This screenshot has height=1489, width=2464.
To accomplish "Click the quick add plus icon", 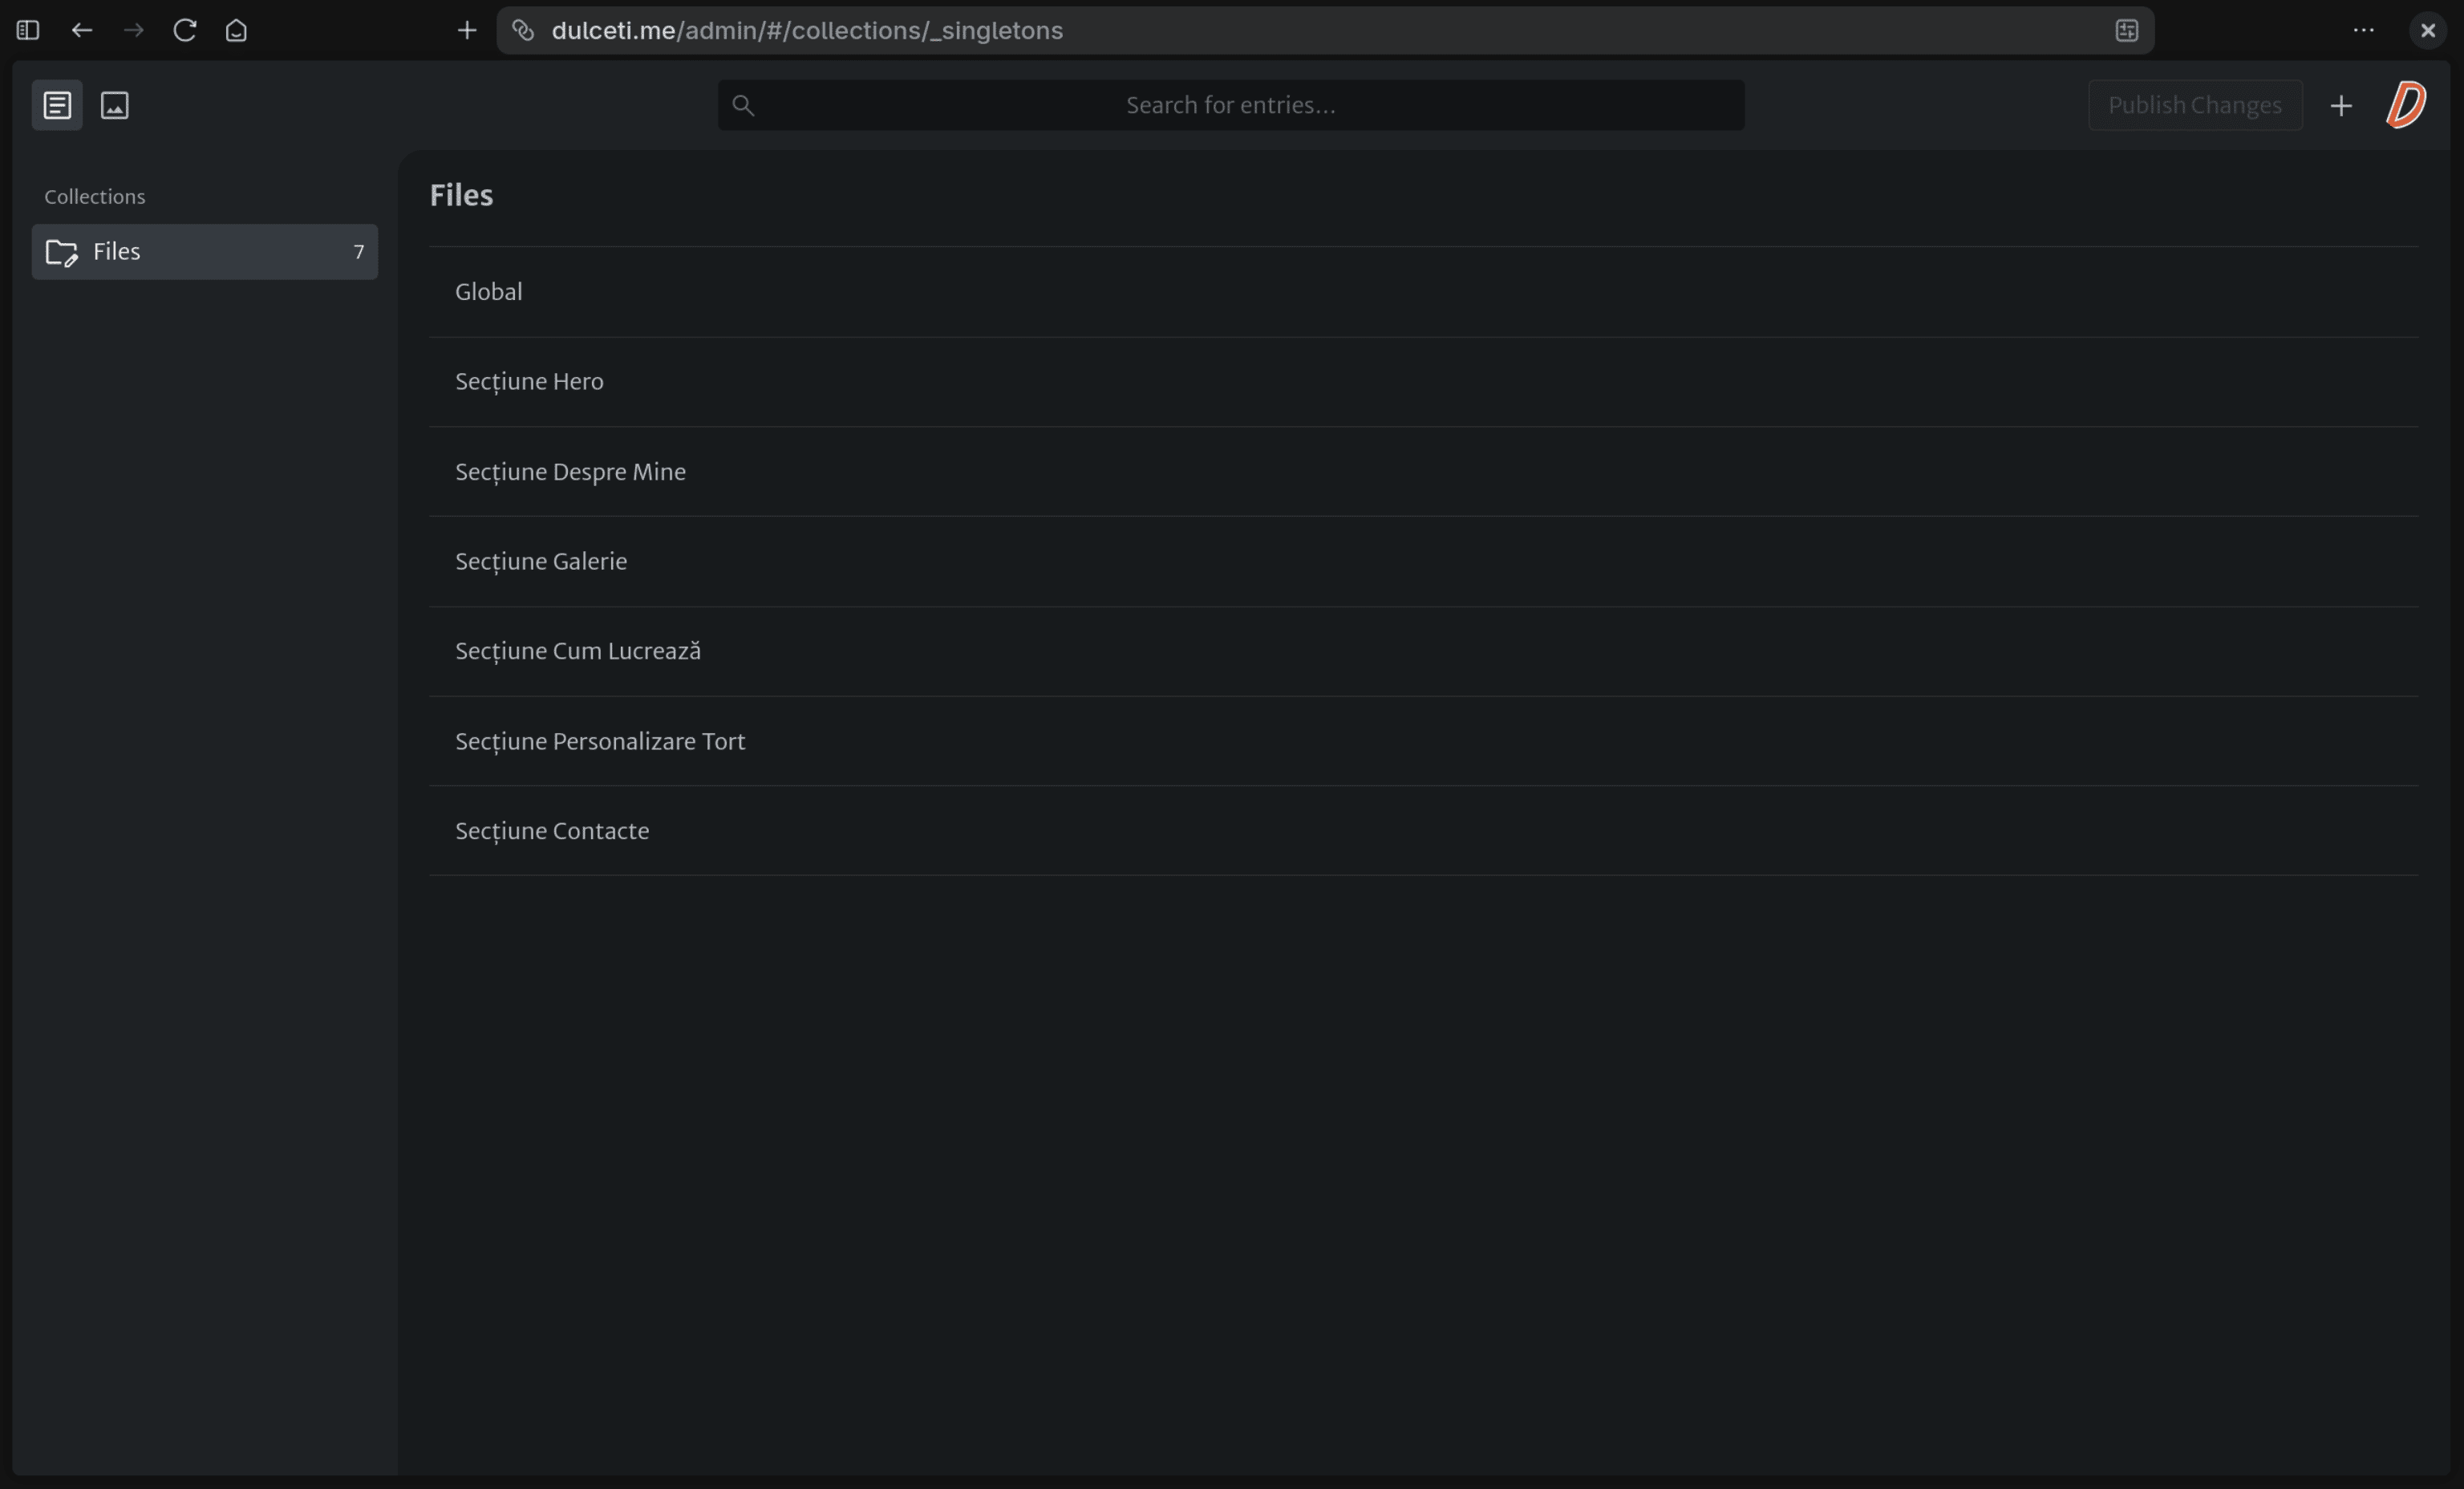I will tap(2341, 105).
